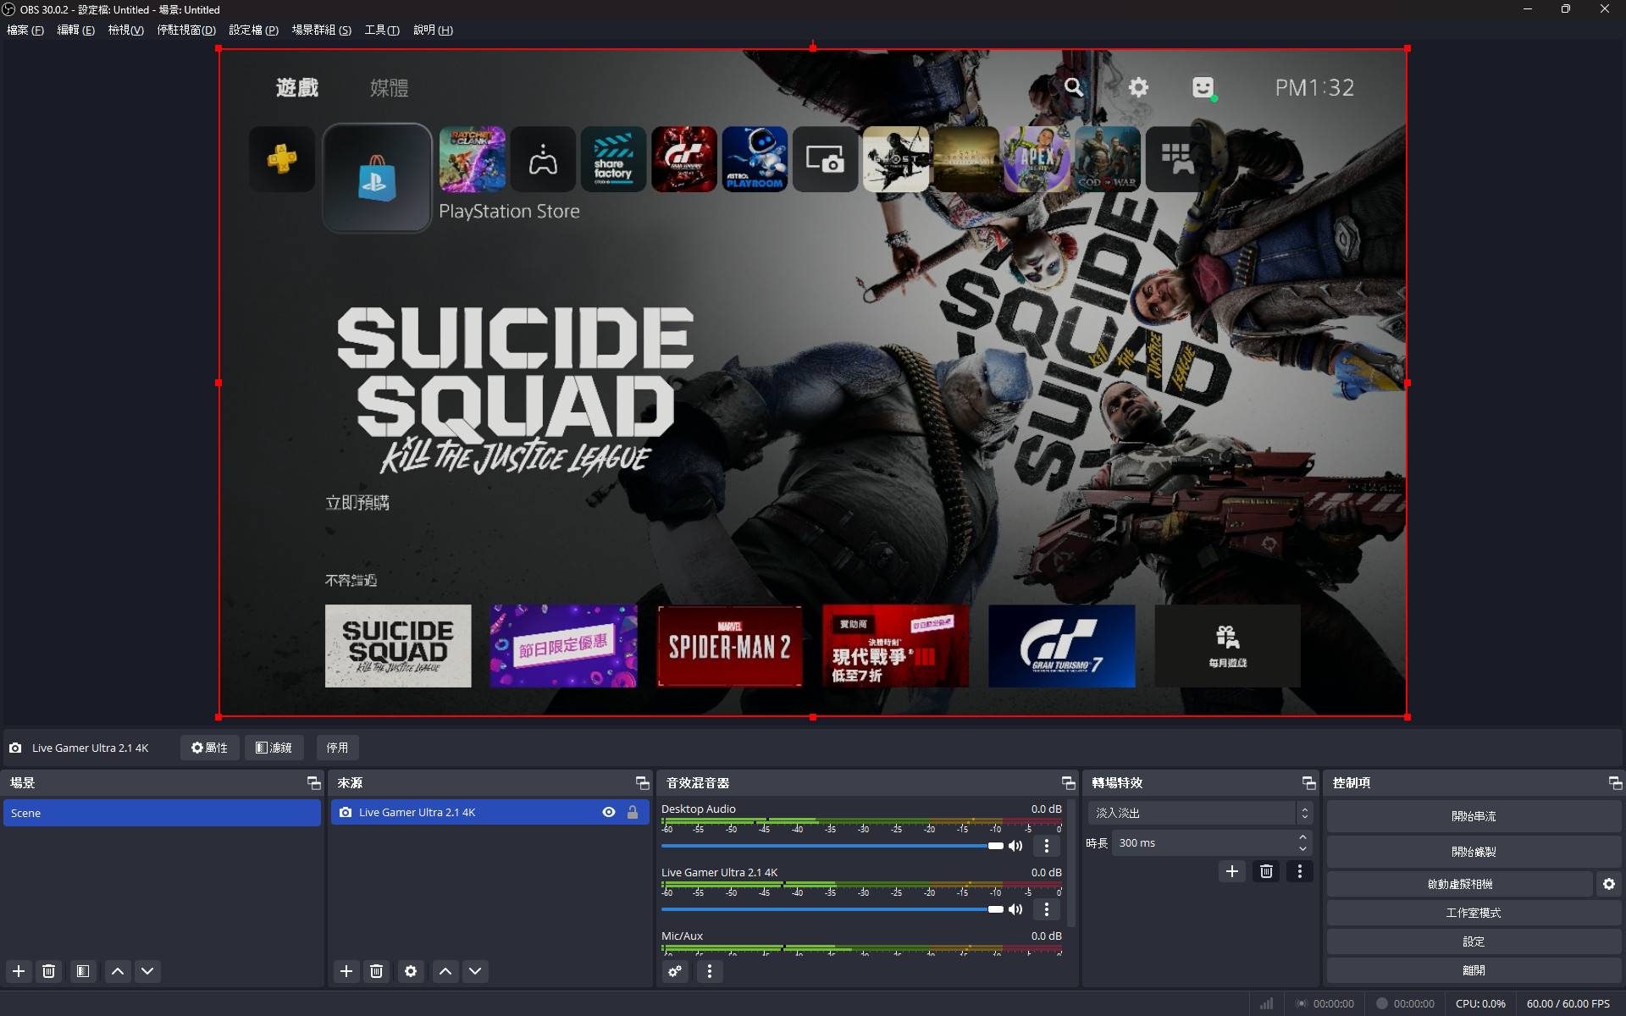Image resolution: width=1626 pixels, height=1016 pixels.
Task: Open 工具 (T) menu
Action: point(382,30)
